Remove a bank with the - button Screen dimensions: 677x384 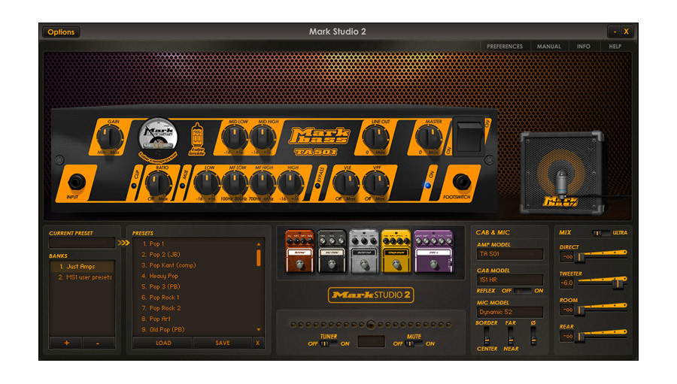click(98, 343)
